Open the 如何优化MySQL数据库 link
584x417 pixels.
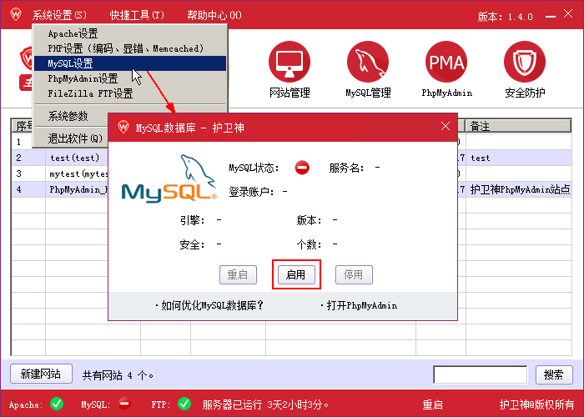point(209,305)
